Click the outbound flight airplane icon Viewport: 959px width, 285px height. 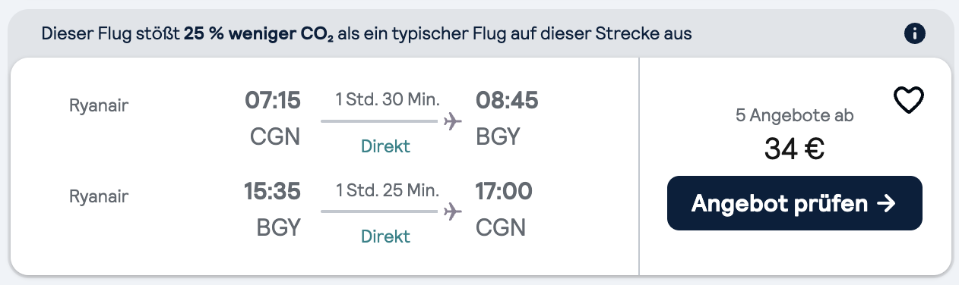click(x=453, y=121)
